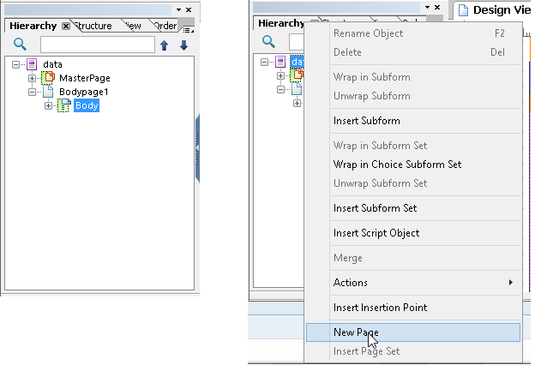
Task: Close the Hierarchy tab with its X icon
Action: pyautogui.click(x=66, y=26)
